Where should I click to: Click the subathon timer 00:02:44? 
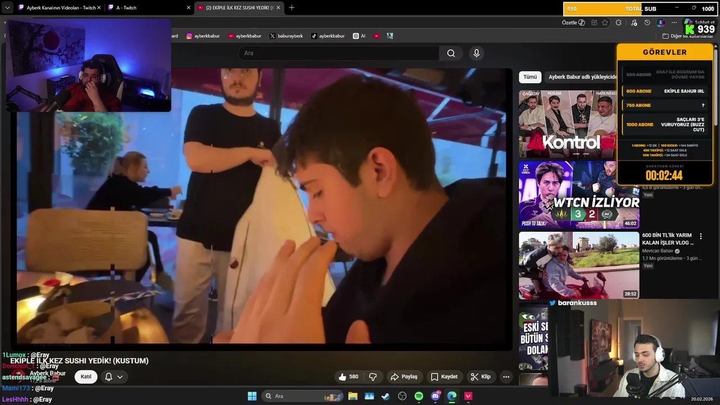664,175
